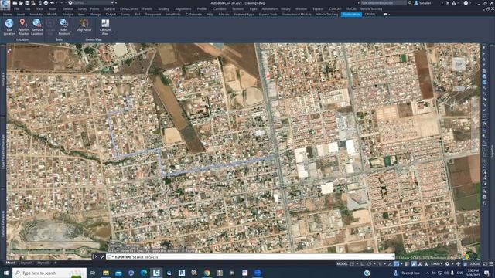Open the Alignments menu in menu bar

(x=183, y=8)
